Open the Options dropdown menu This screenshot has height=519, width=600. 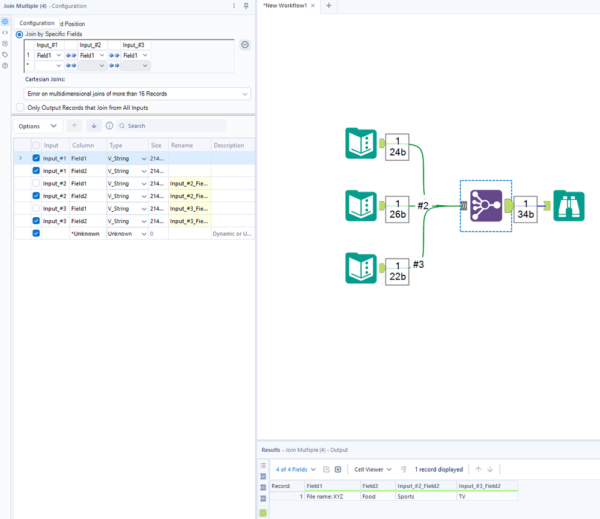point(38,126)
